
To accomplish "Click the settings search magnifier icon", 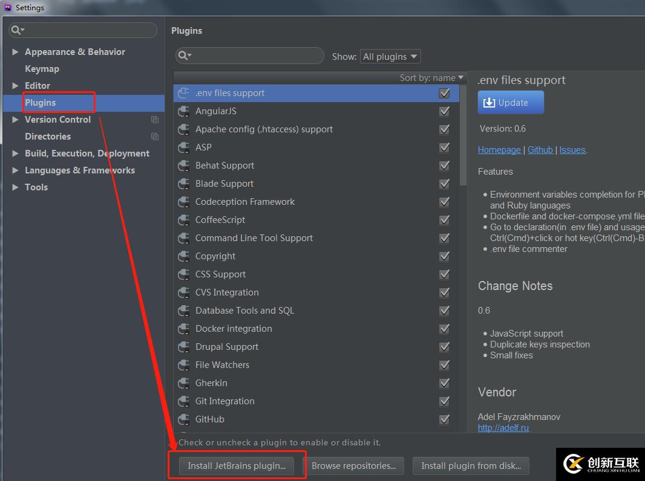I will [x=18, y=30].
